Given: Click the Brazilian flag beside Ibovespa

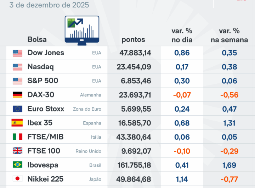Looking at the screenshot, I should point(17,165).
